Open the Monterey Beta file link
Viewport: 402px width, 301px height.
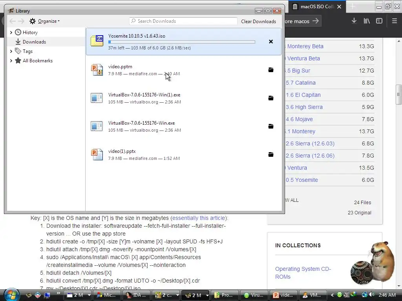coord(305,46)
